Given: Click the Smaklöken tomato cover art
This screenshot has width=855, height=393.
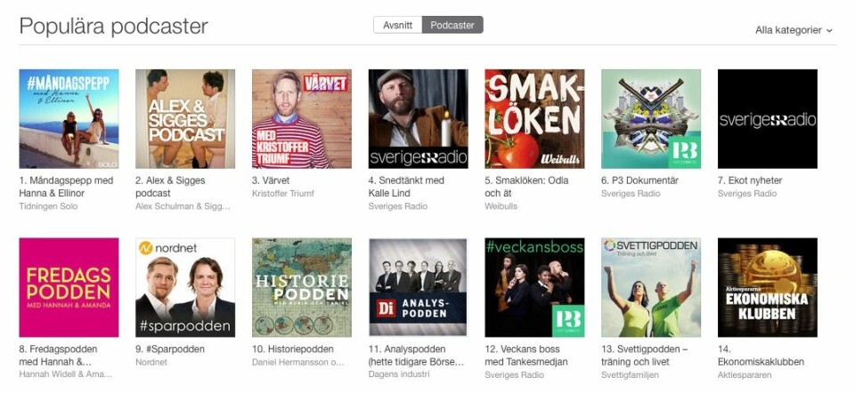Looking at the screenshot, I should [x=534, y=119].
